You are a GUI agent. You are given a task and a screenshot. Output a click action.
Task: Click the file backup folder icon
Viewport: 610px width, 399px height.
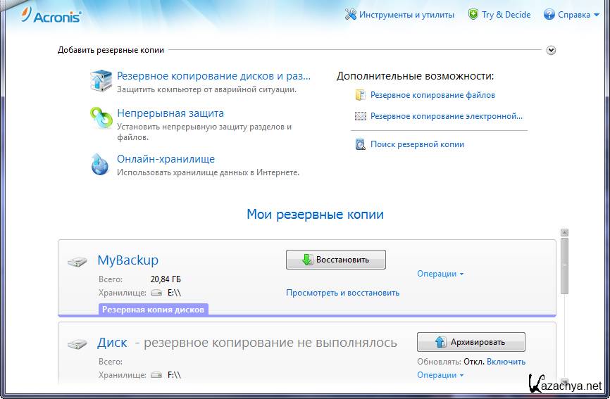361,95
